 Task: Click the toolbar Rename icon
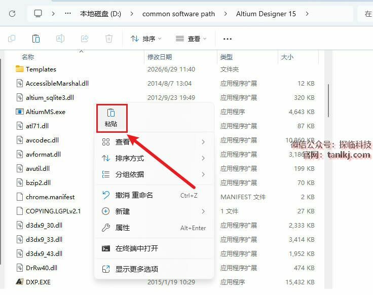[x=60, y=39]
